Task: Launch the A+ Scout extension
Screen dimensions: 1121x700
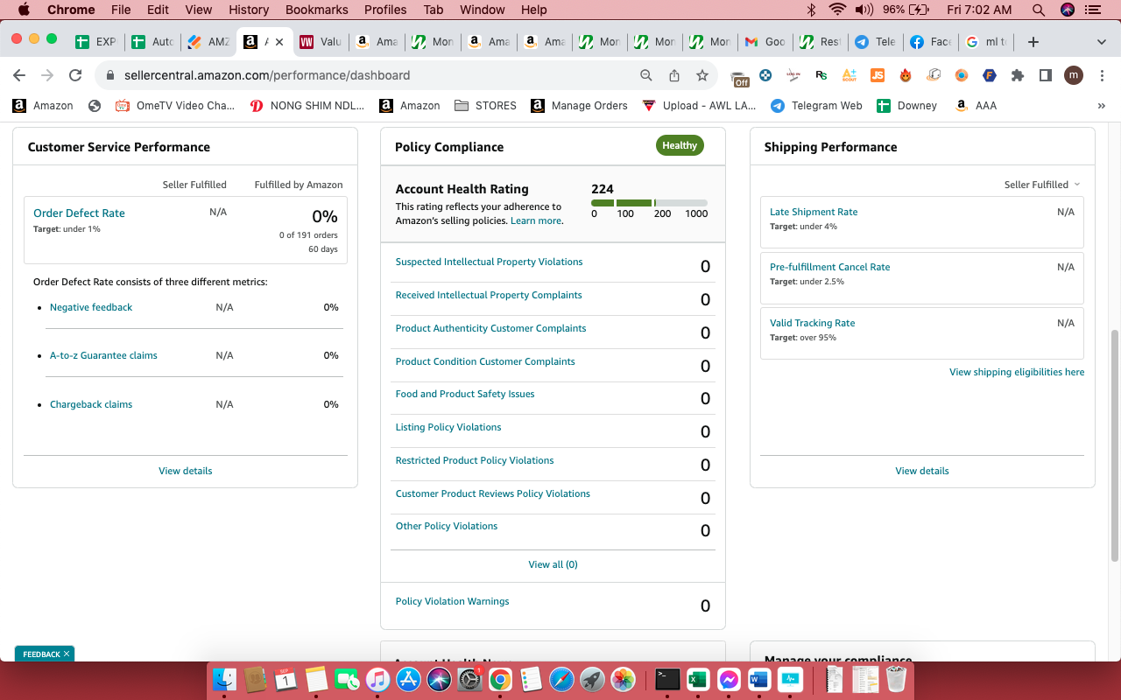Action: pos(849,75)
